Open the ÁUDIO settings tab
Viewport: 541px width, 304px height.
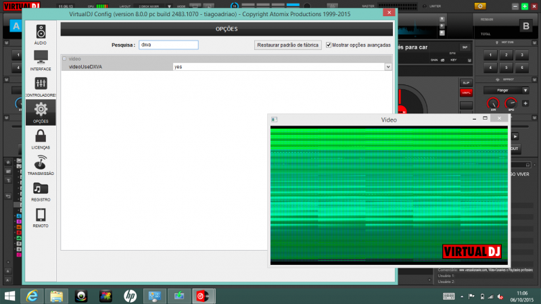click(x=41, y=34)
